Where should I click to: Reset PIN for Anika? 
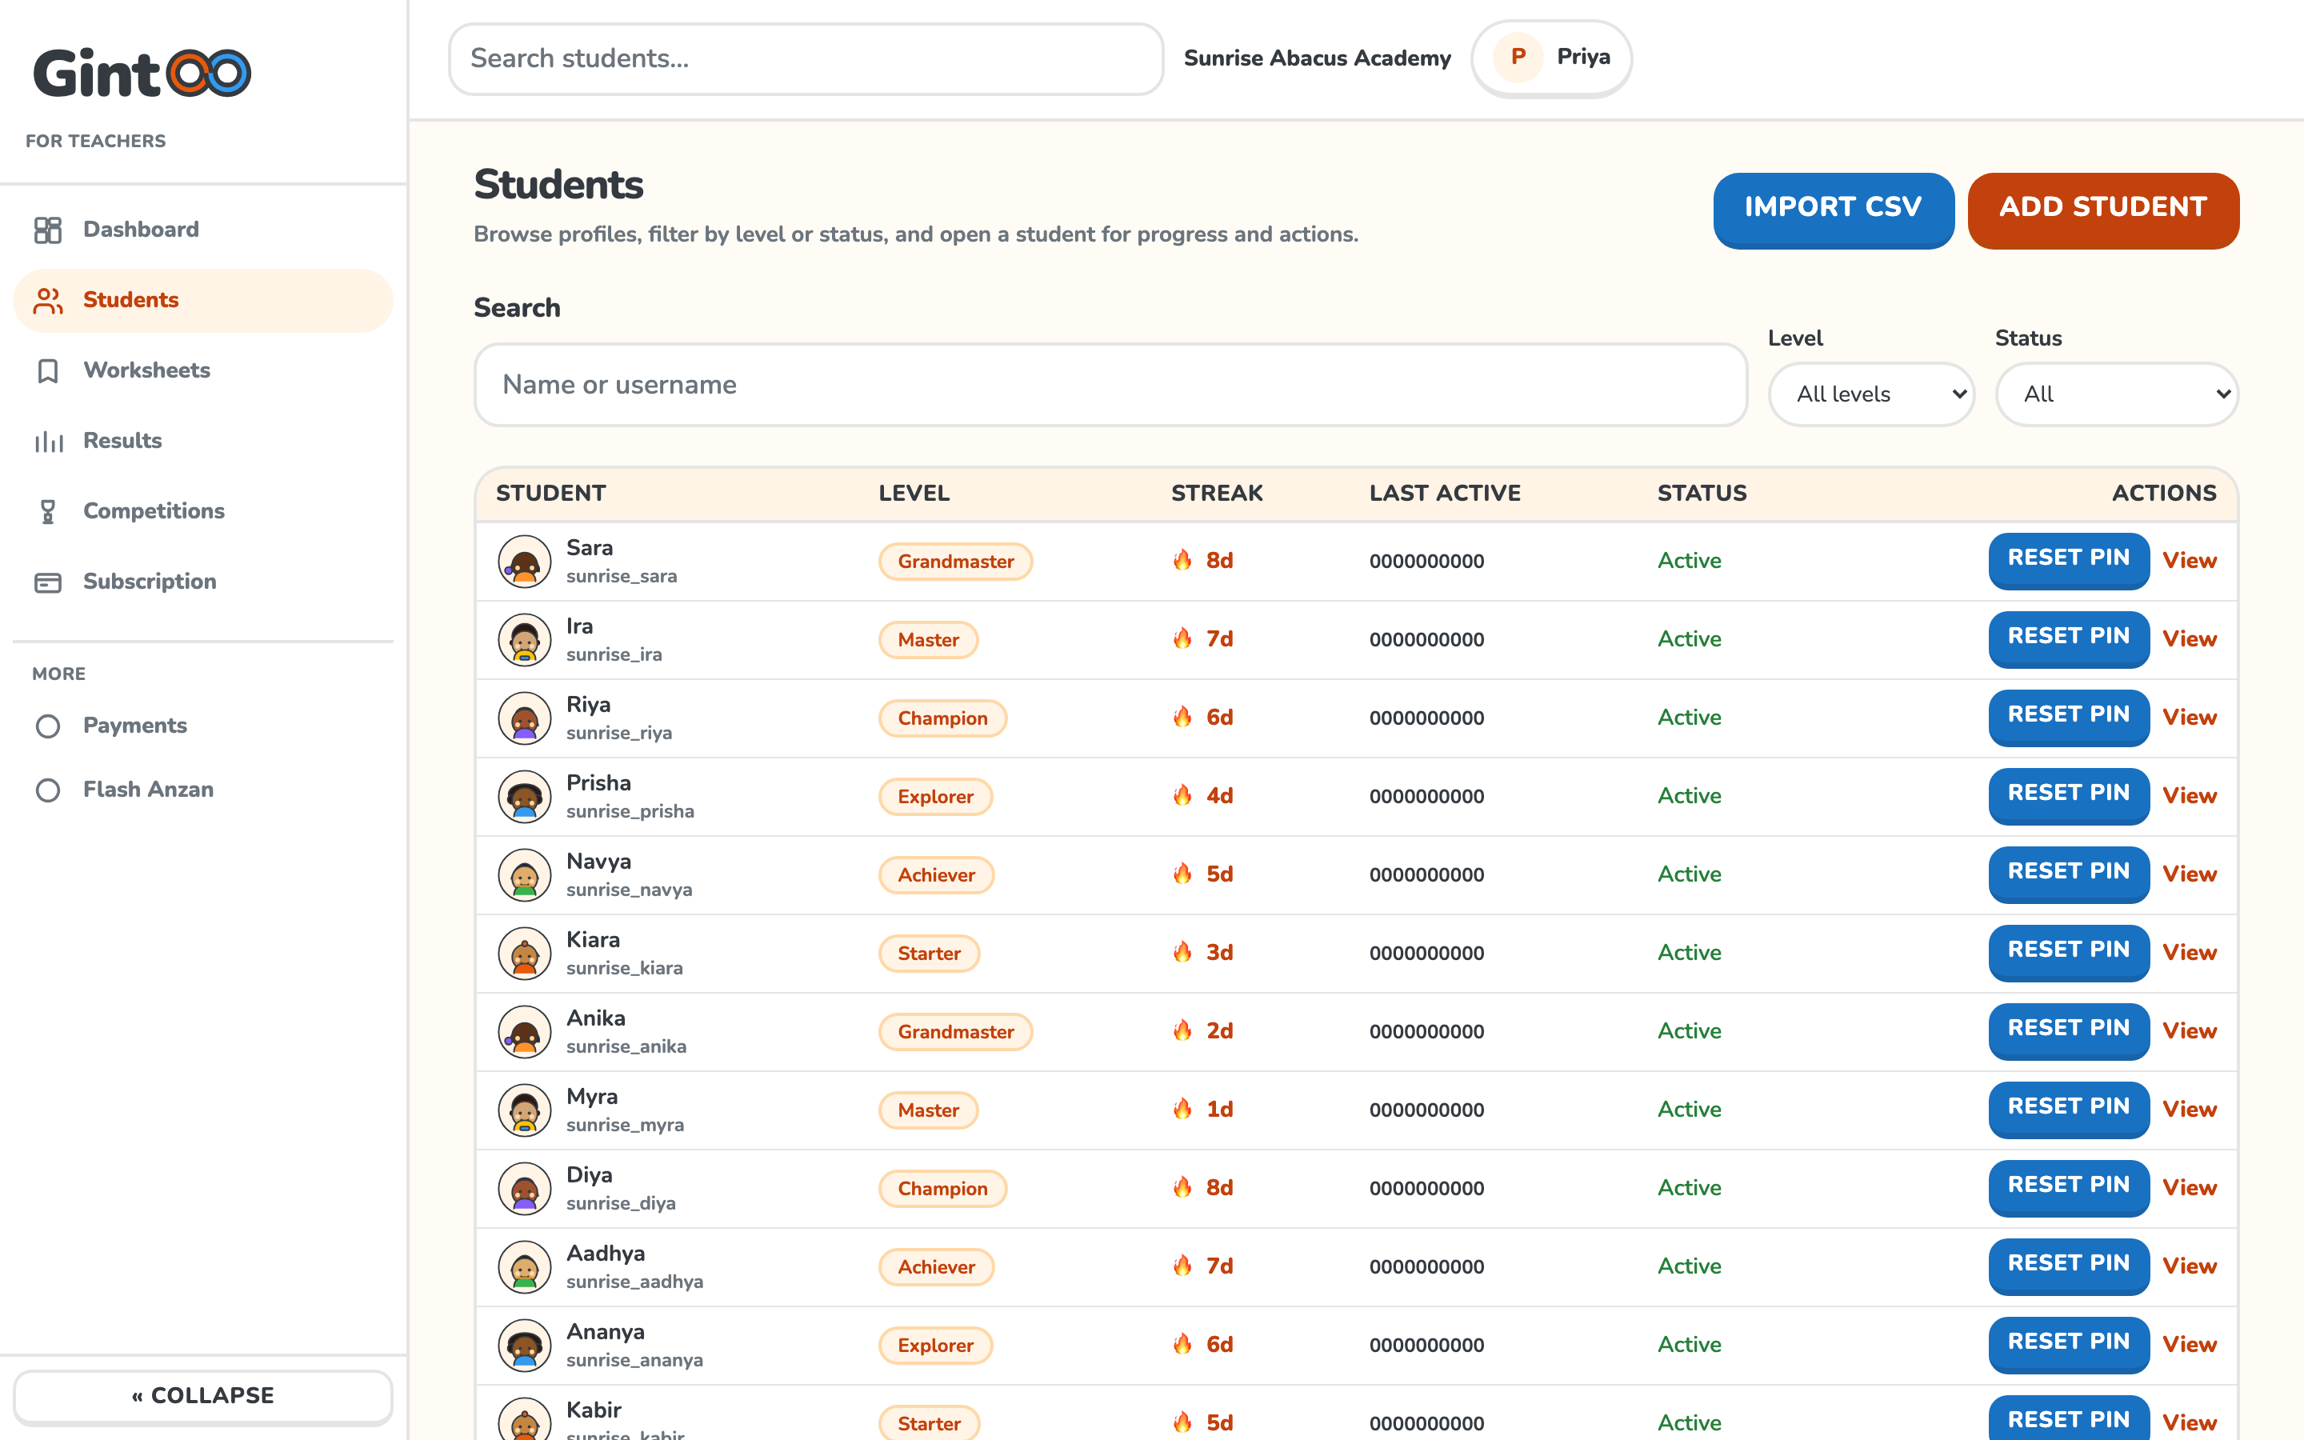2068,1030
